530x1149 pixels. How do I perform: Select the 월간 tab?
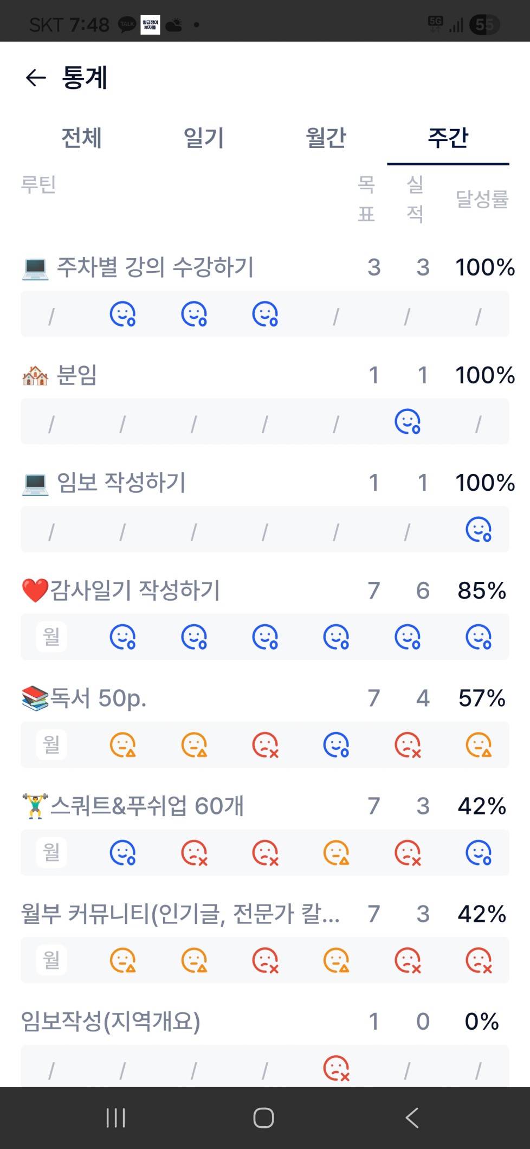coord(326,138)
